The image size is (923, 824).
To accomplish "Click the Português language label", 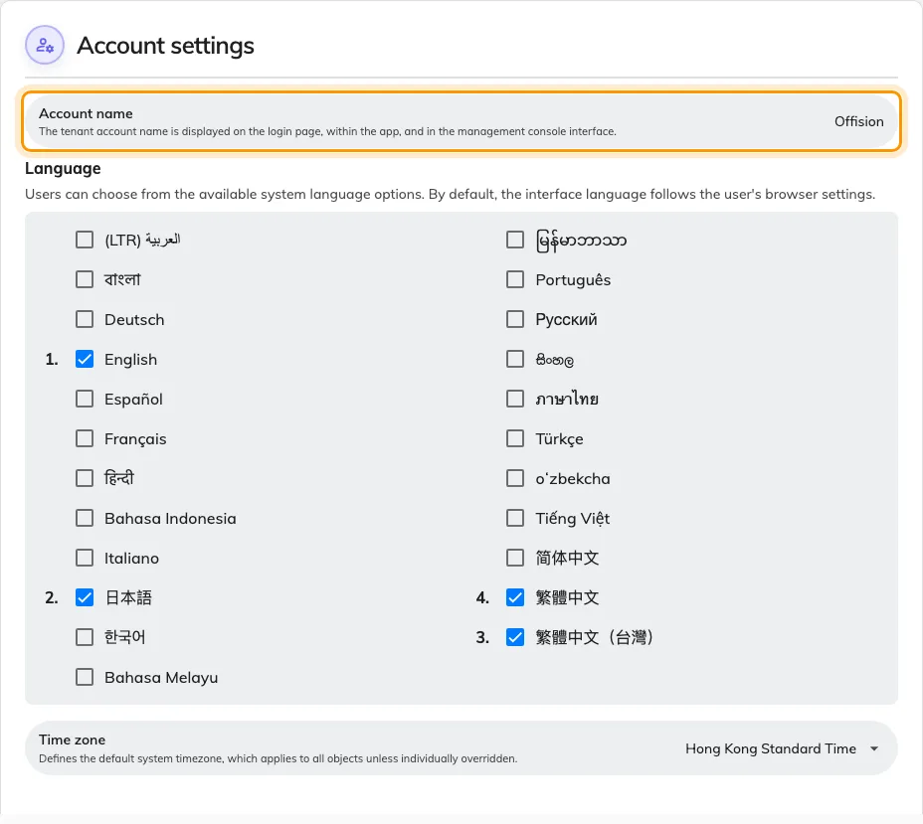I will pyautogui.click(x=573, y=280).
